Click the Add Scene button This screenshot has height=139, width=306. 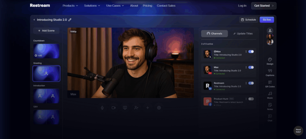46,31
